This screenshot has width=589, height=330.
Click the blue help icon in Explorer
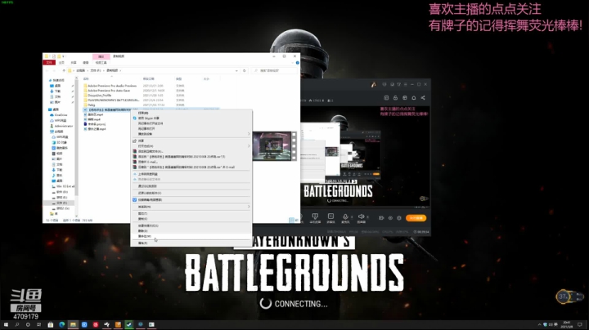pyautogui.click(x=297, y=63)
